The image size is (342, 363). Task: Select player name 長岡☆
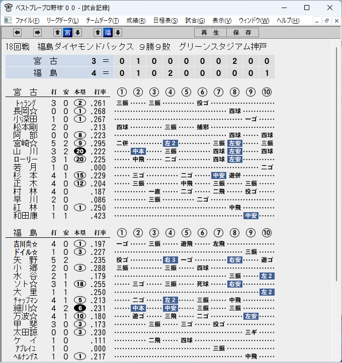pyautogui.click(x=26, y=111)
